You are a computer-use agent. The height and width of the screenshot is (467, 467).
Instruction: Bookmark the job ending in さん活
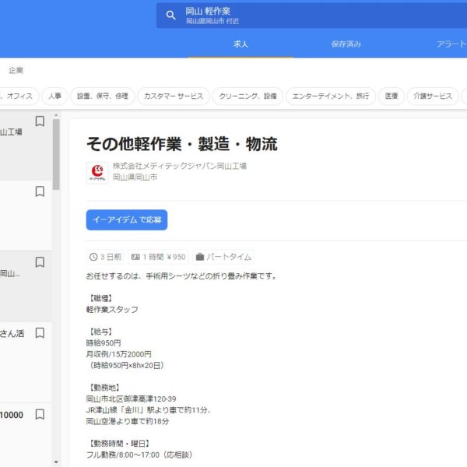[40, 333]
